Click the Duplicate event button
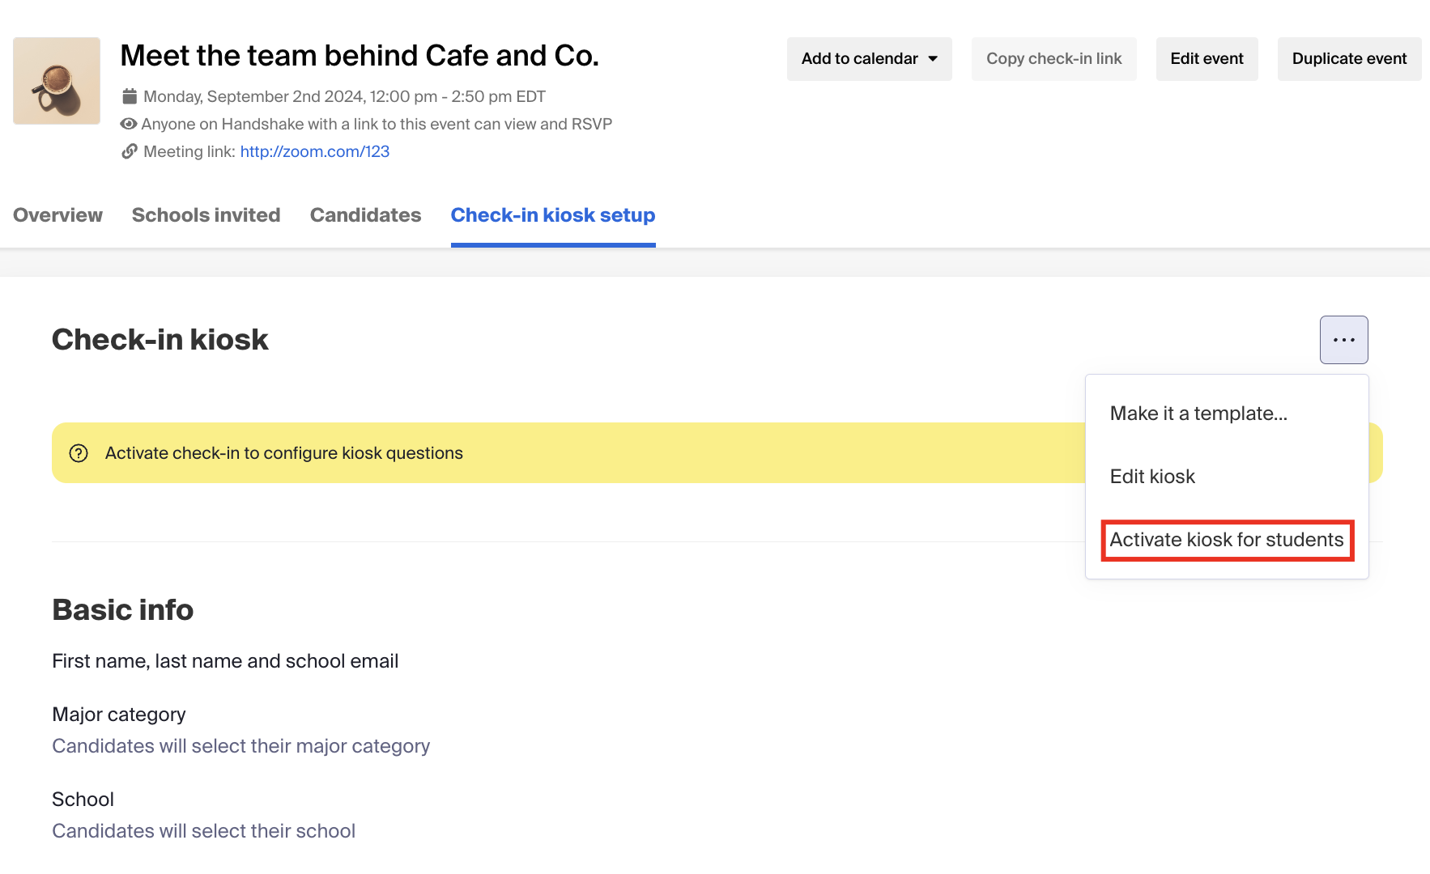The width and height of the screenshot is (1430, 874). [x=1349, y=58]
